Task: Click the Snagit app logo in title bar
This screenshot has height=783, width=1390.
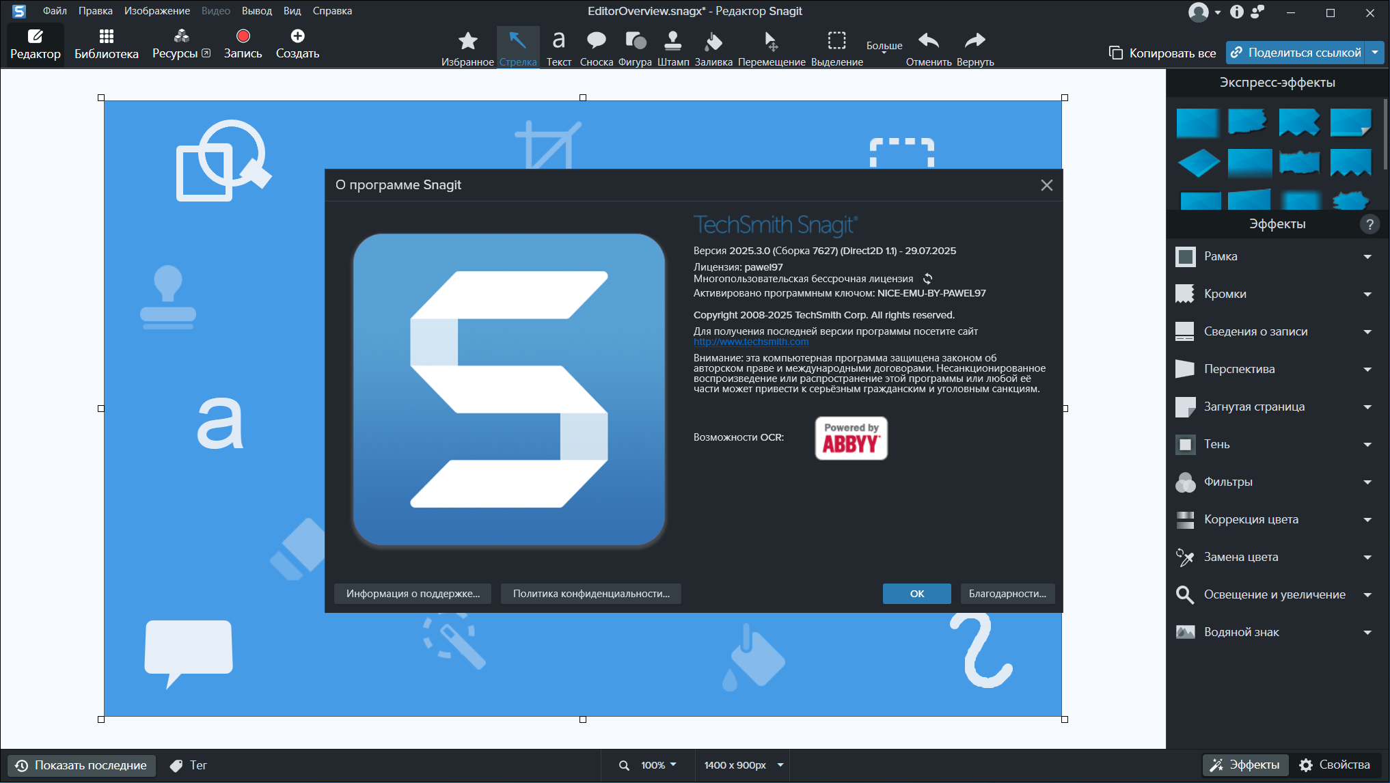Action: 19,12
